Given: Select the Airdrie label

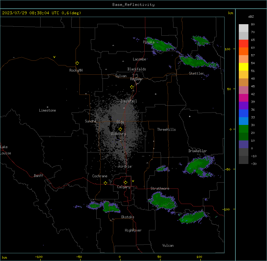Looking at the screenshot, I should [x=125, y=166].
